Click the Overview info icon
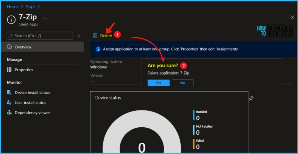 click(9, 47)
